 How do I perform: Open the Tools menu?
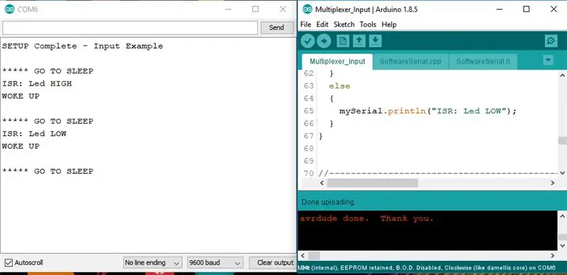pos(368,25)
